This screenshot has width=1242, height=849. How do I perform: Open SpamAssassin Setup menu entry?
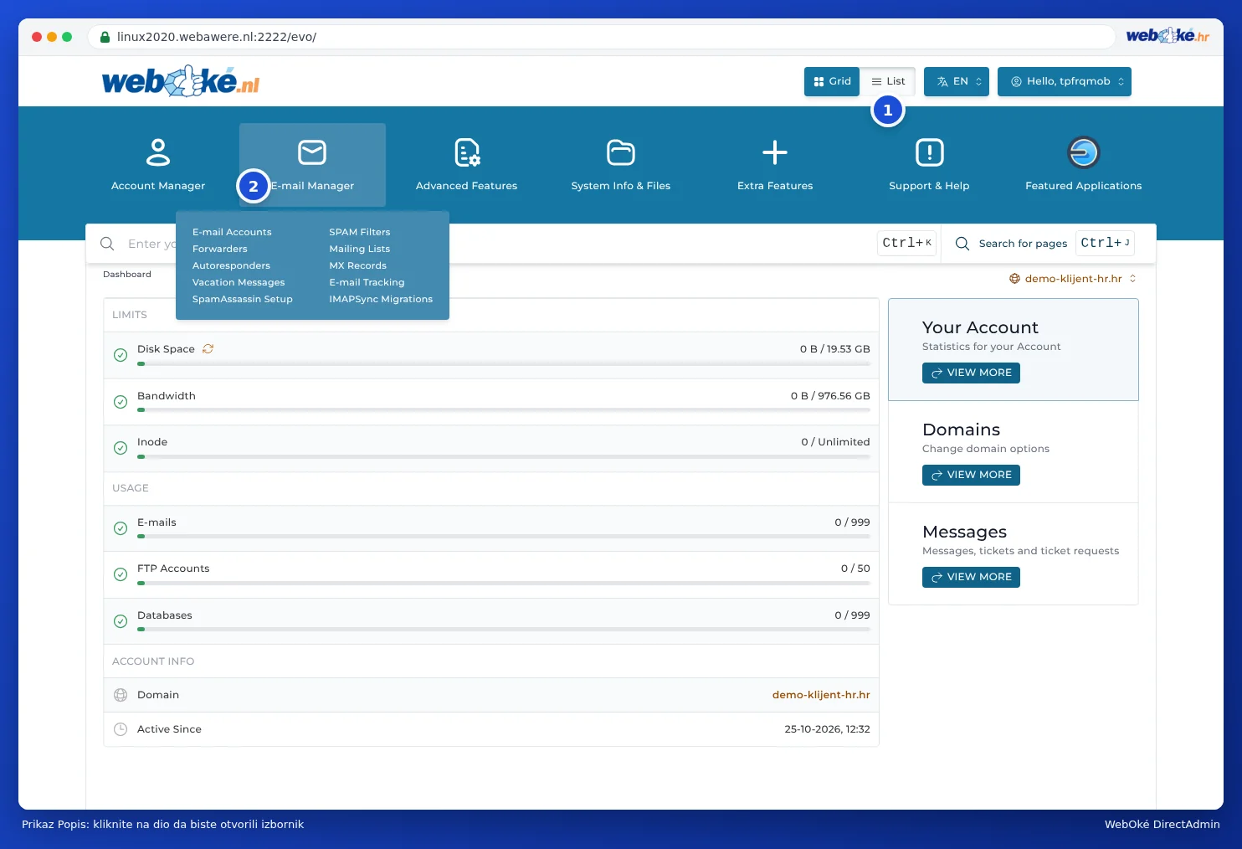click(243, 299)
